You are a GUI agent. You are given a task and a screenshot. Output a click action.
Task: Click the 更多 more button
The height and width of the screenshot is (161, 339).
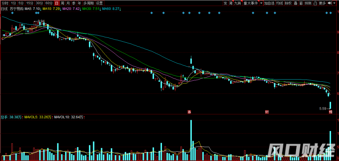point(322,3)
